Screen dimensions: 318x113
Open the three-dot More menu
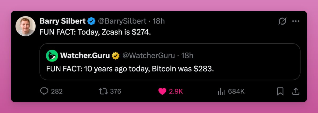(295, 21)
